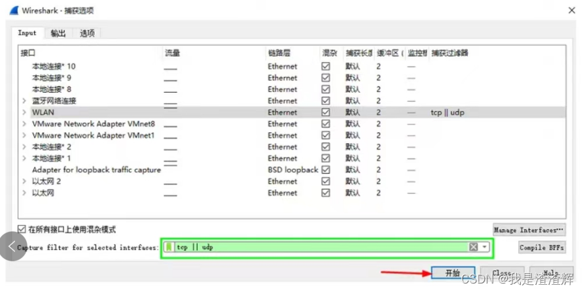Click the Compile BPFs button

pyautogui.click(x=542, y=247)
